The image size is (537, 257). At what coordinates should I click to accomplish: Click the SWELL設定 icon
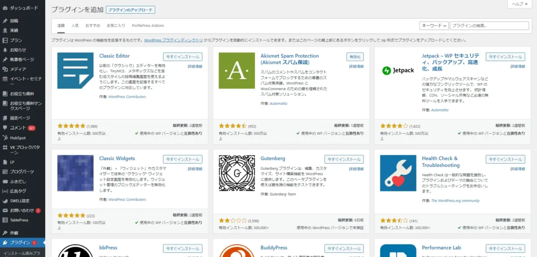(x=5, y=200)
